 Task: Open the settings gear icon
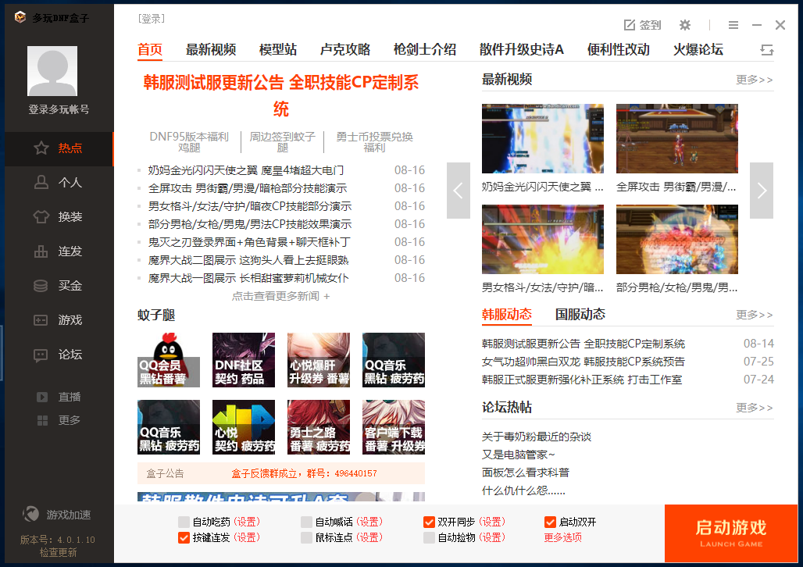click(x=685, y=25)
